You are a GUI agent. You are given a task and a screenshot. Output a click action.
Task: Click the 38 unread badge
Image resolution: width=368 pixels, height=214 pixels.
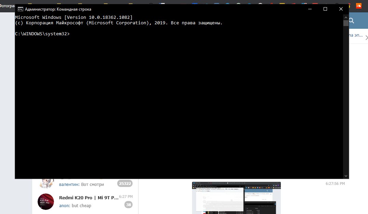pyautogui.click(x=128, y=205)
